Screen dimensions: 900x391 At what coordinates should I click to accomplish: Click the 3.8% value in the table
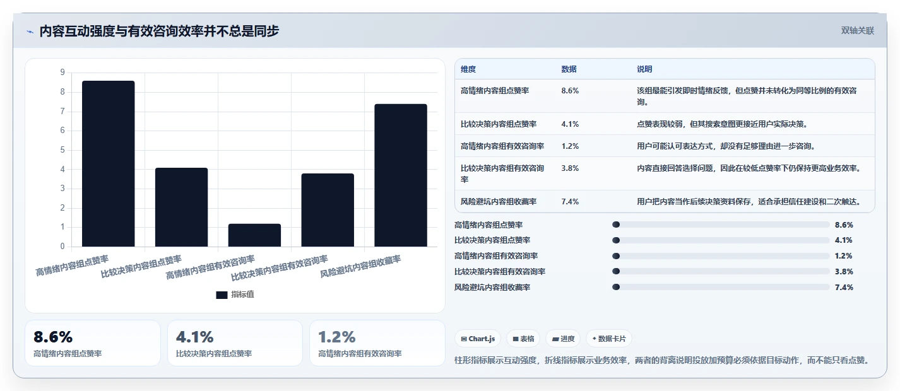[570, 168]
